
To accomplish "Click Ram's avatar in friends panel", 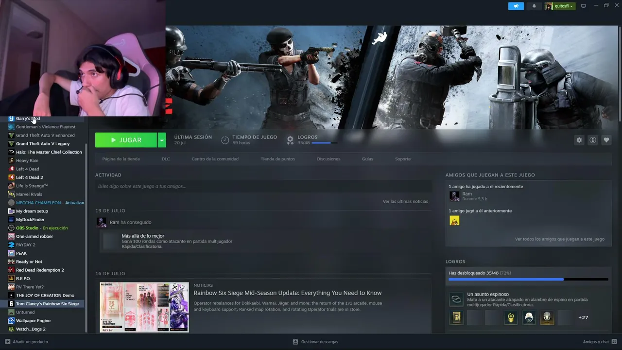I will click(454, 196).
